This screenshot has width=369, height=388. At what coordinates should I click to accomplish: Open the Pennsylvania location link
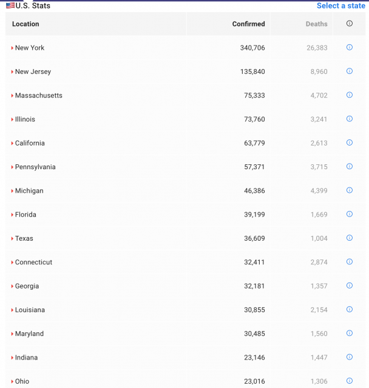pyautogui.click(x=35, y=167)
